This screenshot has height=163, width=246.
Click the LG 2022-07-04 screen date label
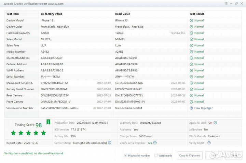[x=102, y=108]
